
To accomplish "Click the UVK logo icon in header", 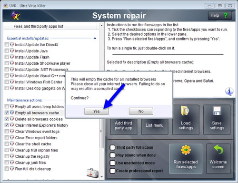I will coord(15,16).
